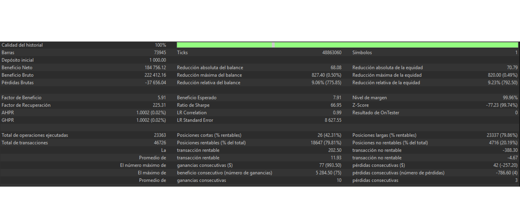Click 'Reducción máxima del balance' value 827.40 (0.50%)

pos(327,75)
